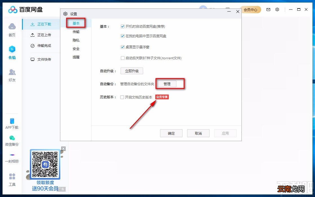Open the settings hexagon icon in main title bar
The image size is (315, 197).
pos(277,10)
